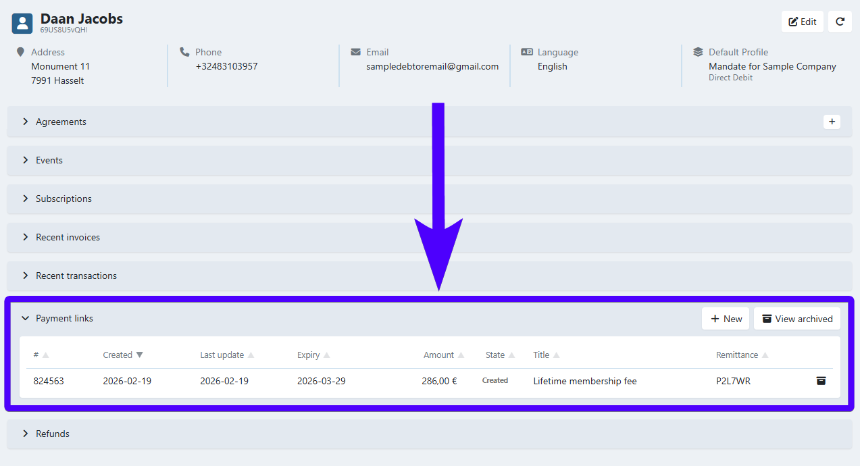
Task: Add a new agreement with plus icon
Action: (832, 122)
